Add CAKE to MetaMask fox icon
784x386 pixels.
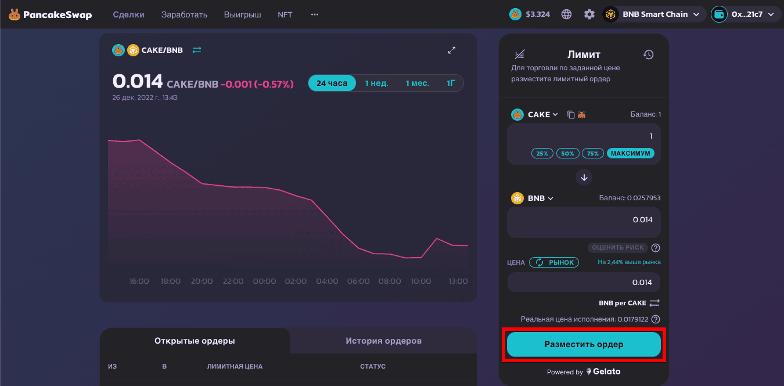click(x=581, y=114)
